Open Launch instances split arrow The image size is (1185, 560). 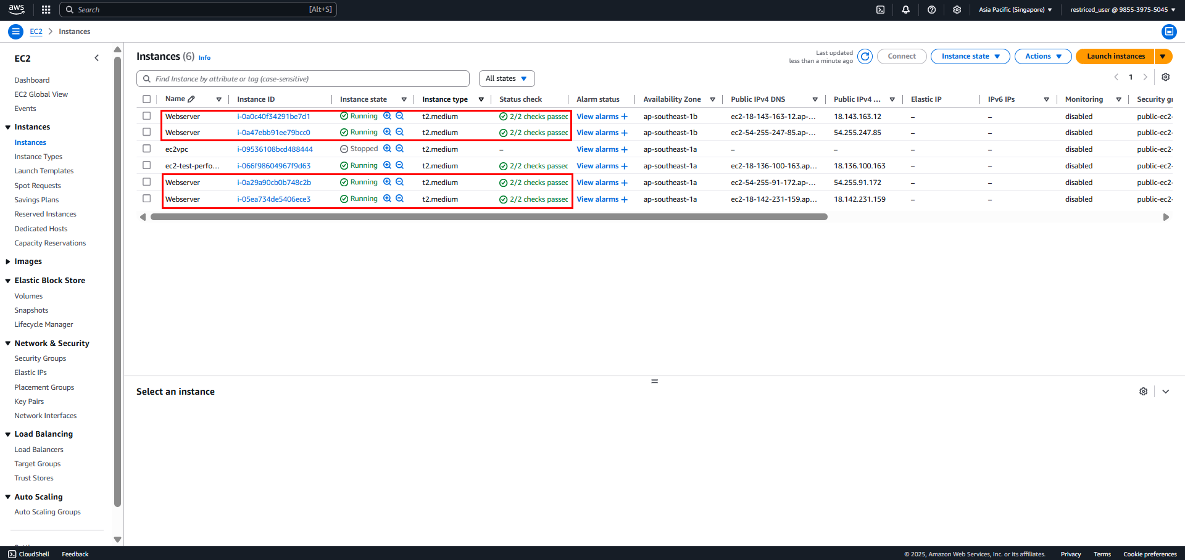tap(1163, 56)
